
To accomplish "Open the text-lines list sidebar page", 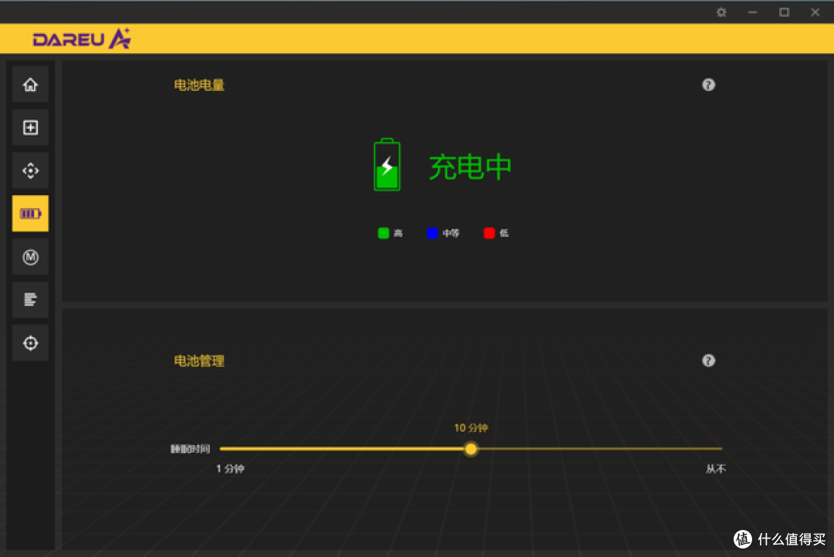I will tap(30, 300).
